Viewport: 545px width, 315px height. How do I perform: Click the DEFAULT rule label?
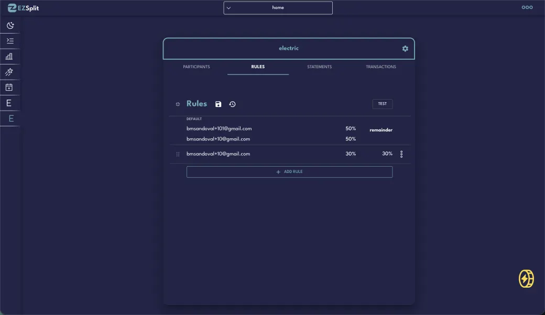(x=194, y=119)
